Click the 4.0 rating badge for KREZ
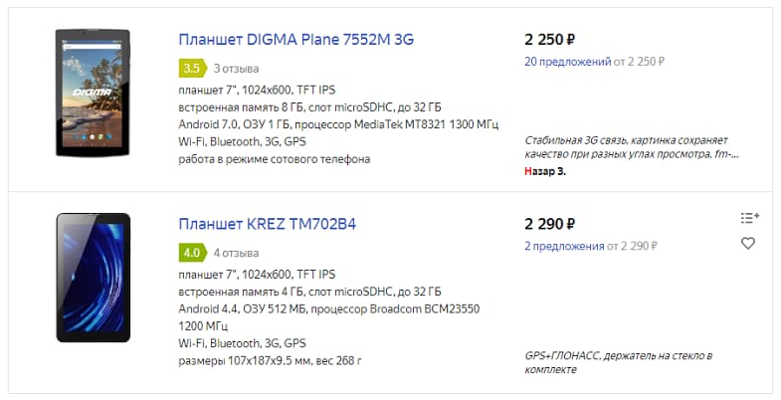Viewport: 781px width, 400px height. 192,253
